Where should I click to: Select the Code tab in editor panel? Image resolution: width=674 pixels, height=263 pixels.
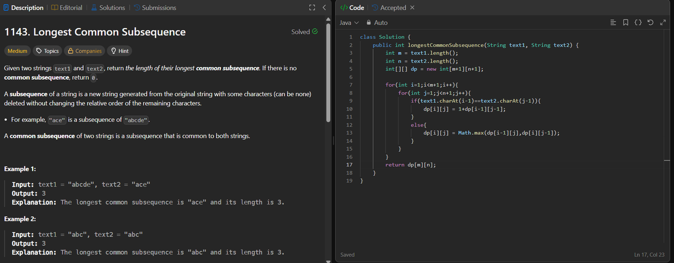coord(352,8)
